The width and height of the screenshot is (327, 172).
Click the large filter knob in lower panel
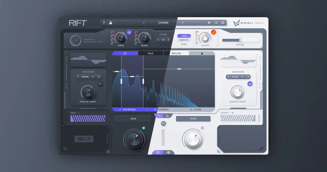click(x=193, y=139)
